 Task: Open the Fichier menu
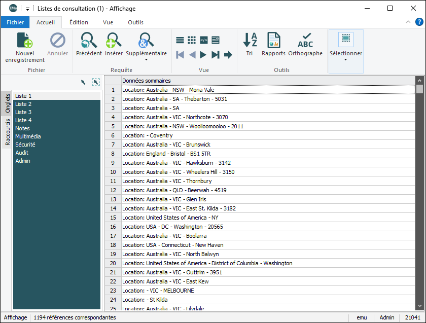[15, 22]
